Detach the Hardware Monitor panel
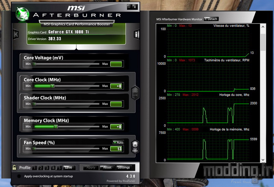 pos(211,19)
